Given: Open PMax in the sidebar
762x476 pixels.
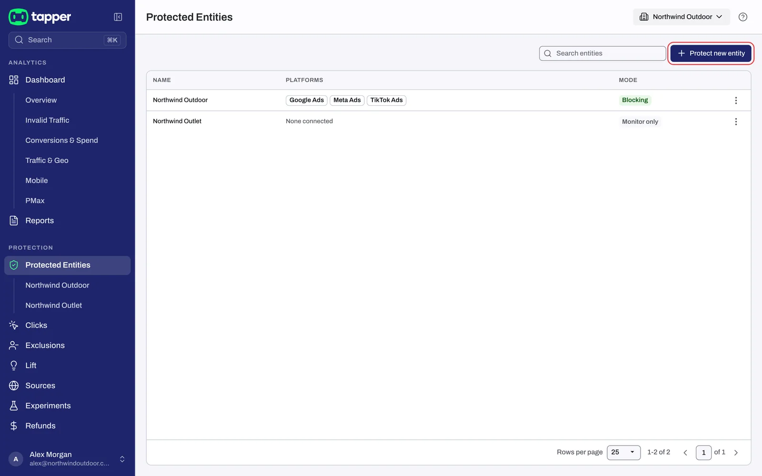Looking at the screenshot, I should pyautogui.click(x=35, y=201).
